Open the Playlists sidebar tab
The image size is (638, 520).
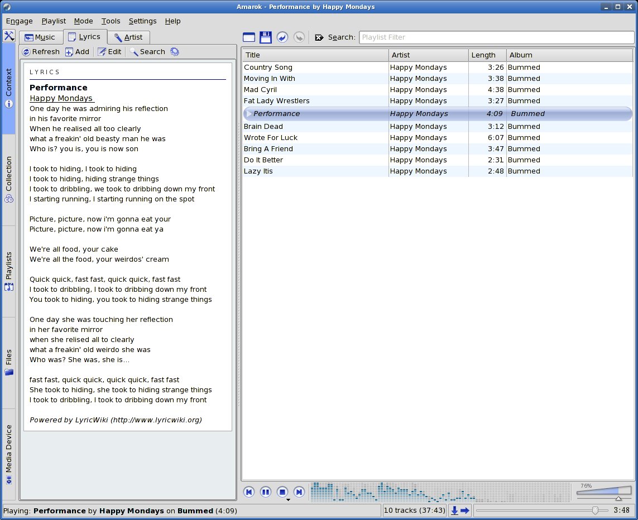tap(9, 271)
